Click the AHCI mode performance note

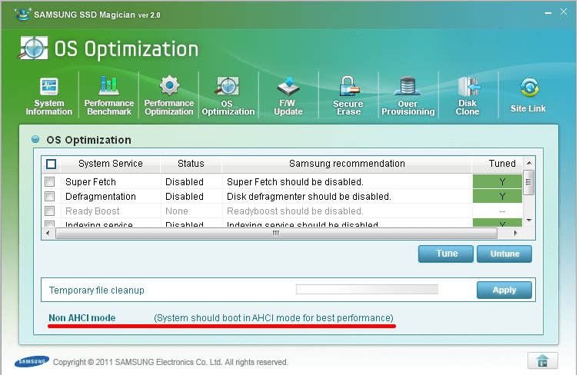(x=274, y=318)
